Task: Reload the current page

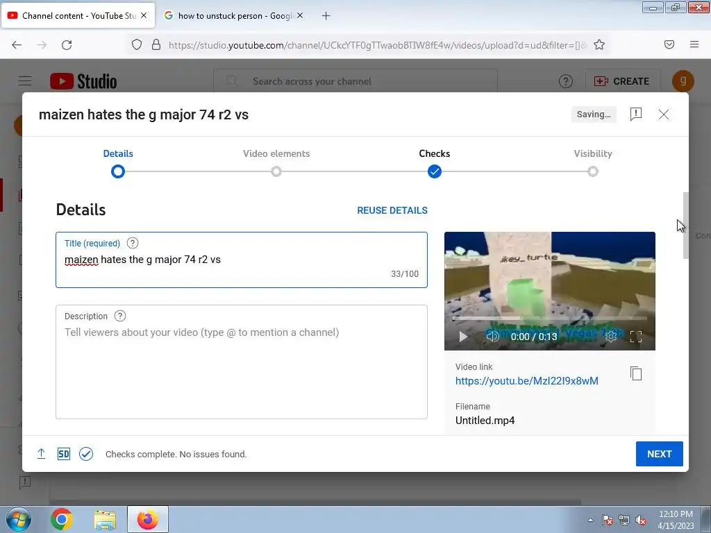Action: [x=67, y=44]
